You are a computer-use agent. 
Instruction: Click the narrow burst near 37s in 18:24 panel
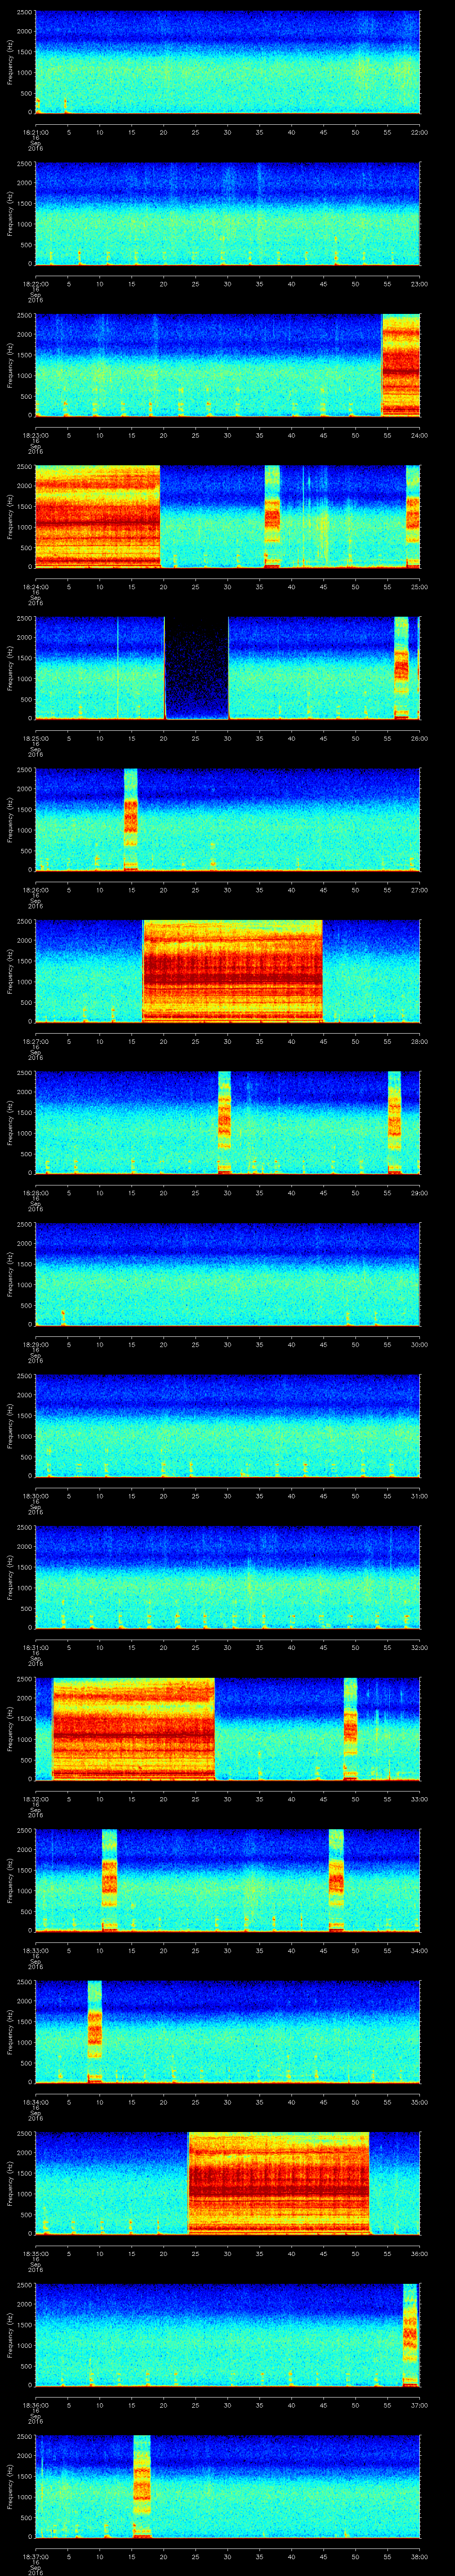272,516
